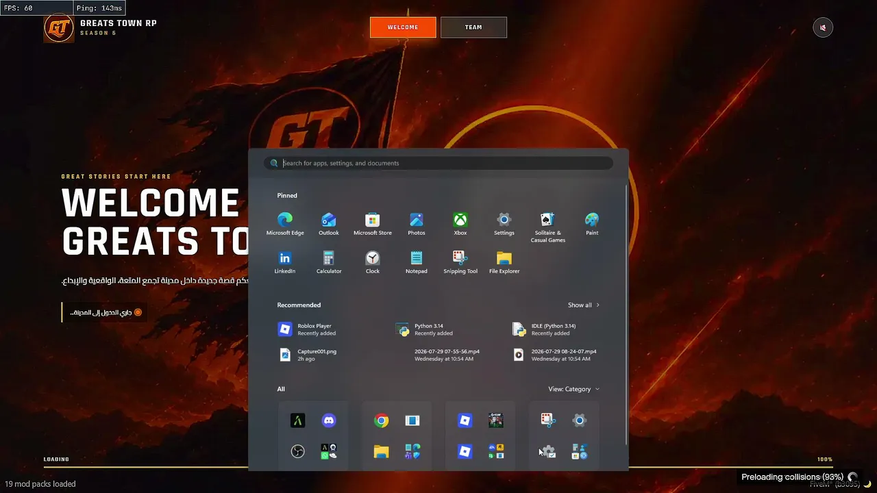Launch the football game tile in categories

496,420
